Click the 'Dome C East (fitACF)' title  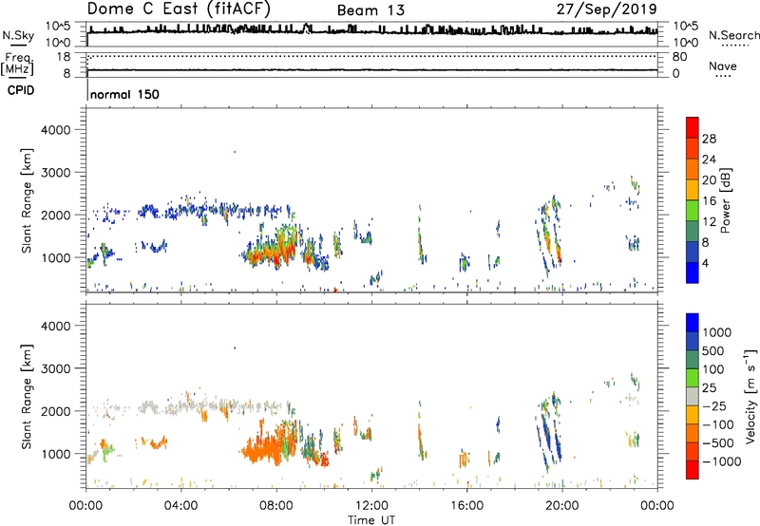click(x=179, y=9)
